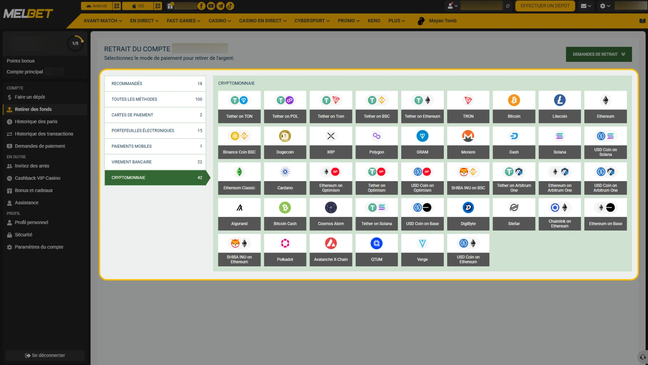Select the TRON payment option
The width and height of the screenshot is (648, 365).
tap(468, 107)
